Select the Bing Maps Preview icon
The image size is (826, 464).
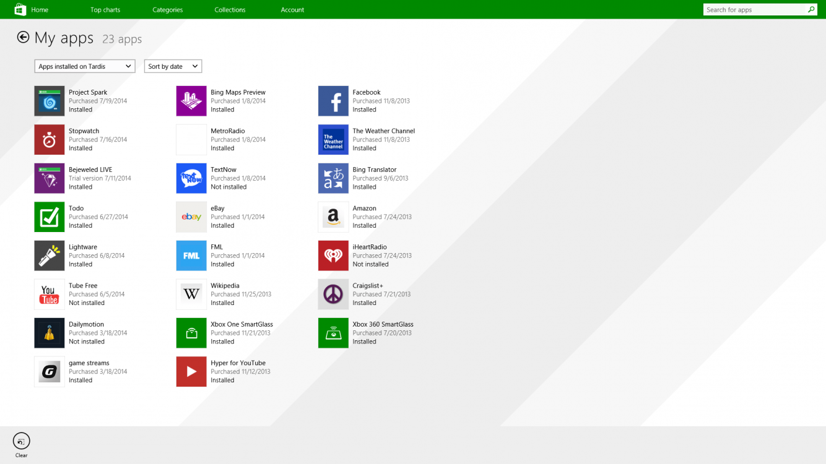click(191, 101)
